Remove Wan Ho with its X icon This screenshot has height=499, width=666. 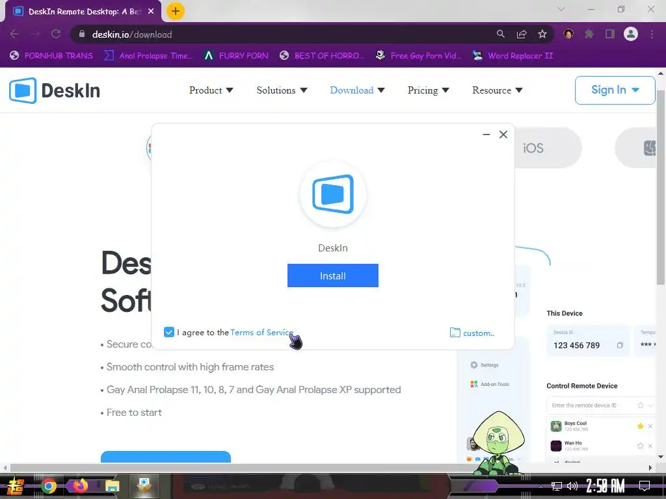(650, 446)
